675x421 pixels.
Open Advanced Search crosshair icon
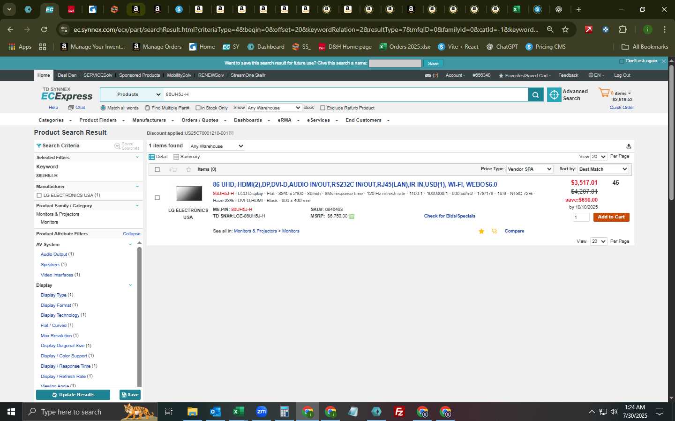554,94
